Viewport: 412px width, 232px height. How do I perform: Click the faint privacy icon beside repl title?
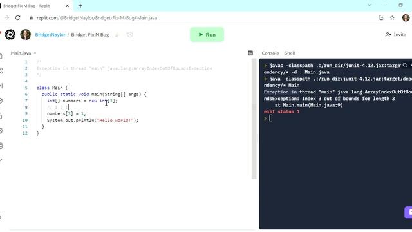pos(117,35)
